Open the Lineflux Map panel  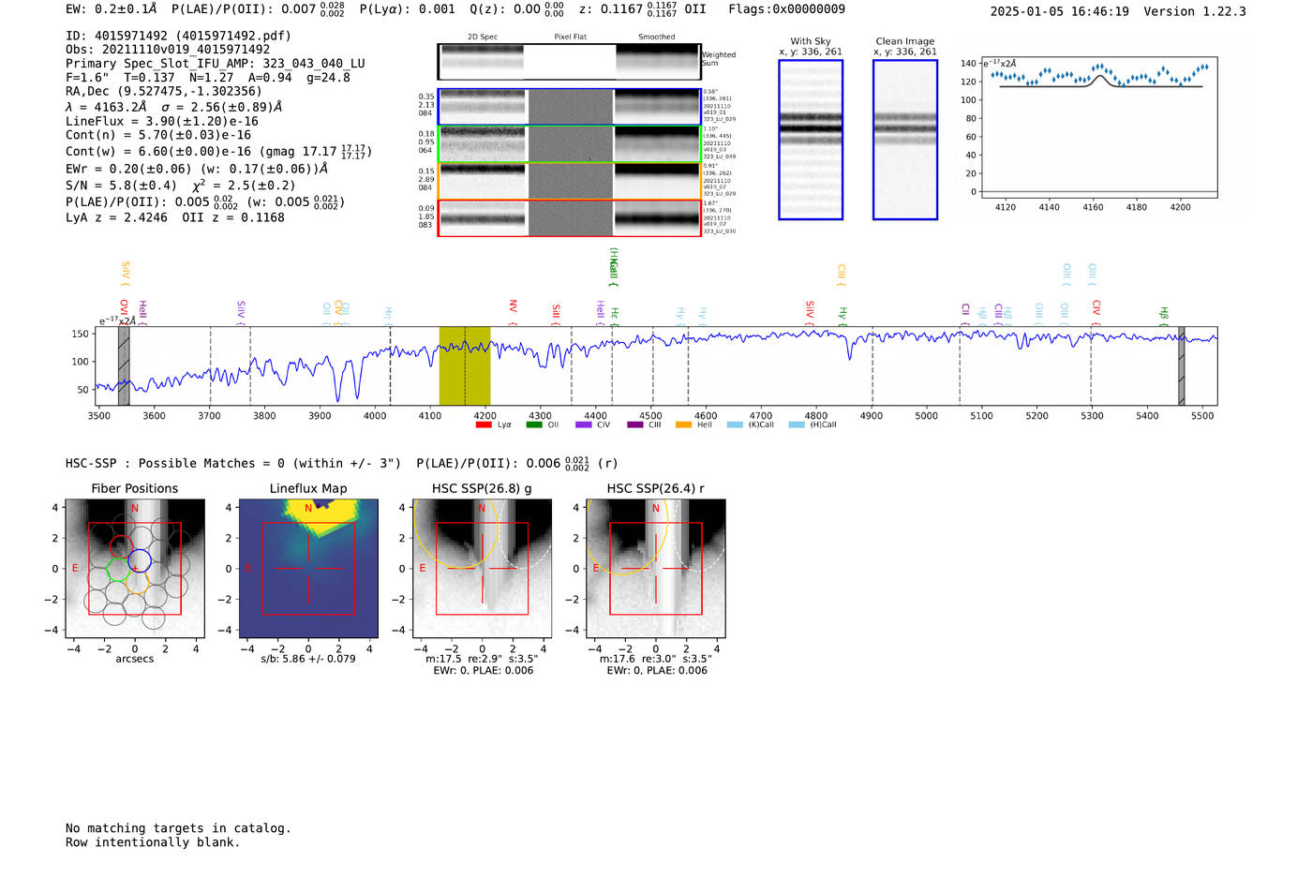[308, 569]
